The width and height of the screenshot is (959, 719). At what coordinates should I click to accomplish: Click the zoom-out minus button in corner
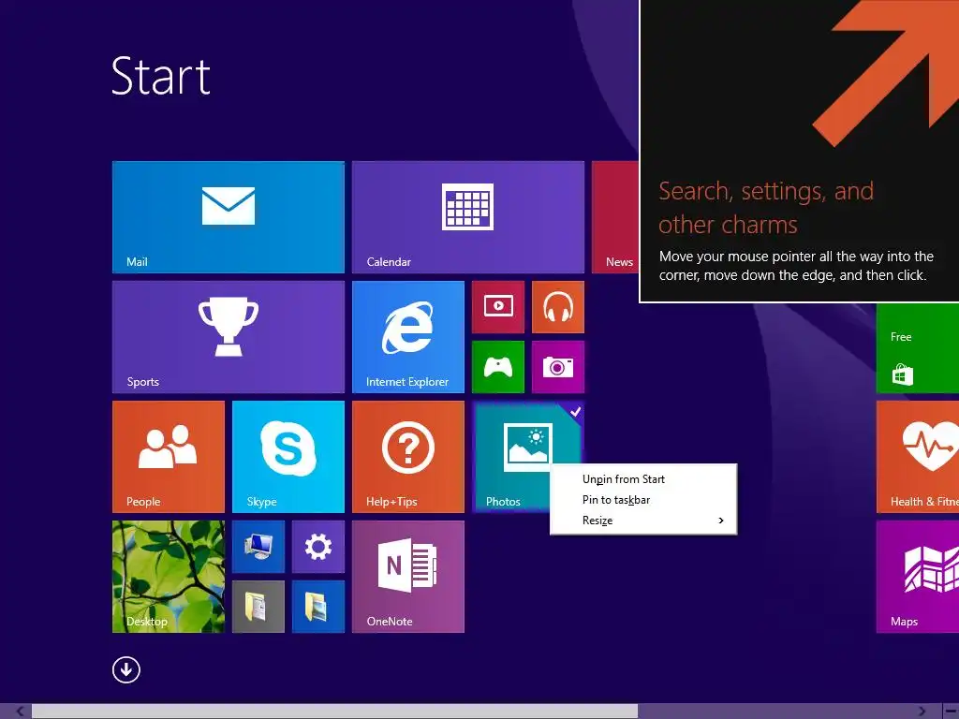[952, 712]
